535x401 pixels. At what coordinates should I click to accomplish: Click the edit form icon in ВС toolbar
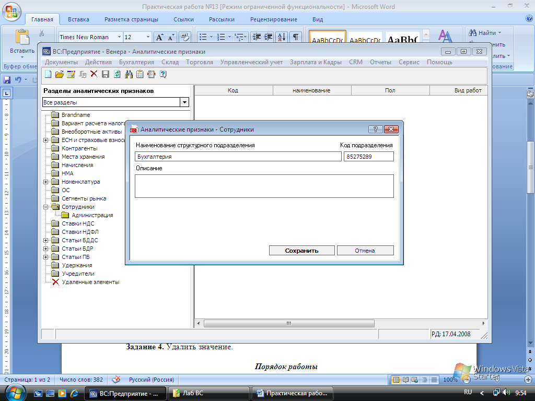pos(71,74)
